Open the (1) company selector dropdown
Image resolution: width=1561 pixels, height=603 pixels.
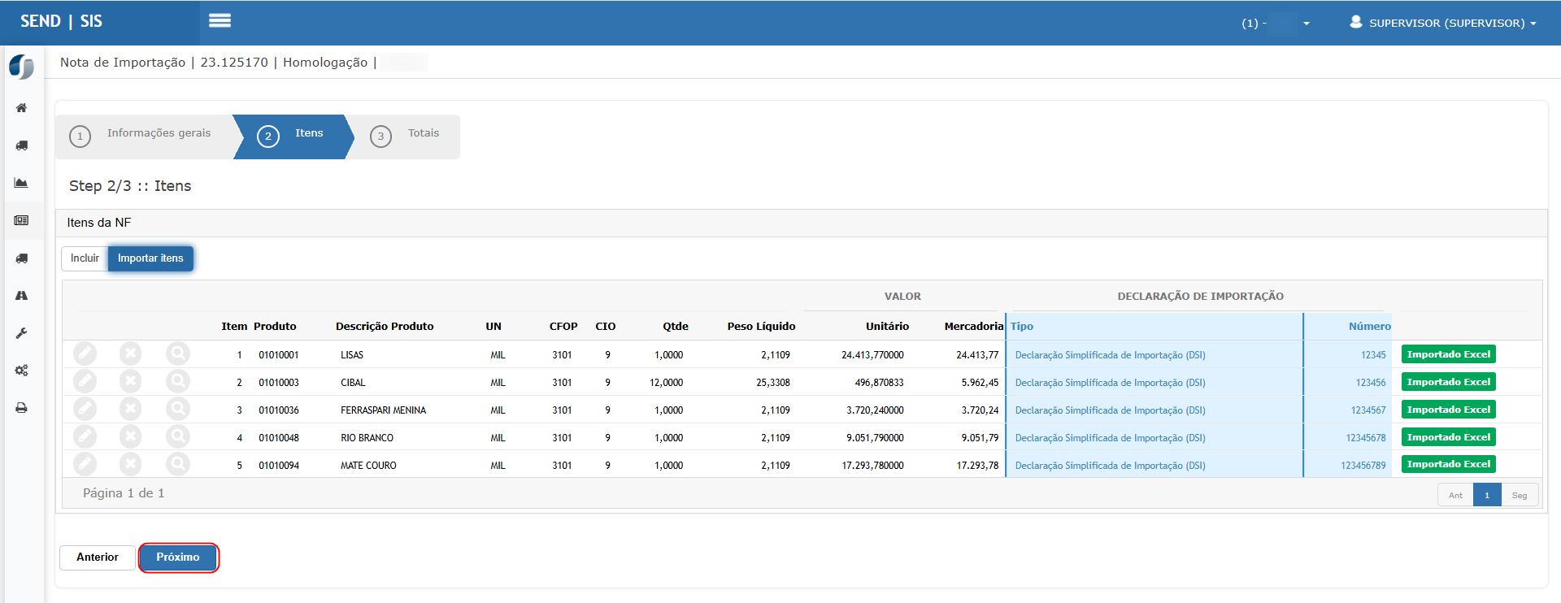coord(1275,23)
